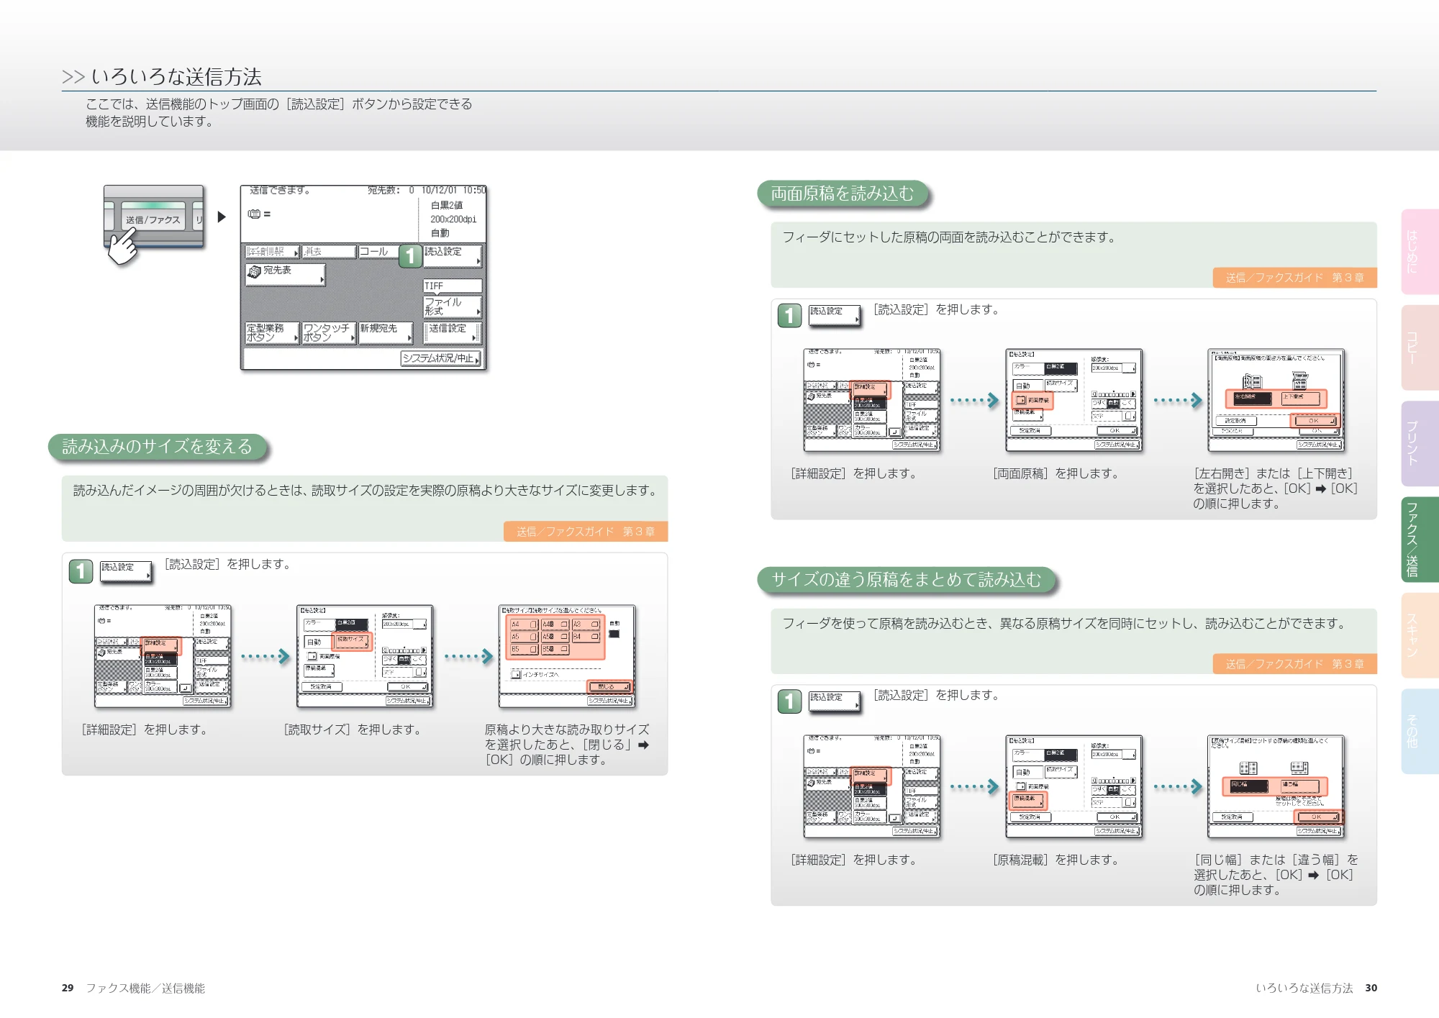Image resolution: width=1439 pixels, height=1018 pixels.
Task: Tap システム状況/中止 on the main send screen
Action: tap(441, 358)
